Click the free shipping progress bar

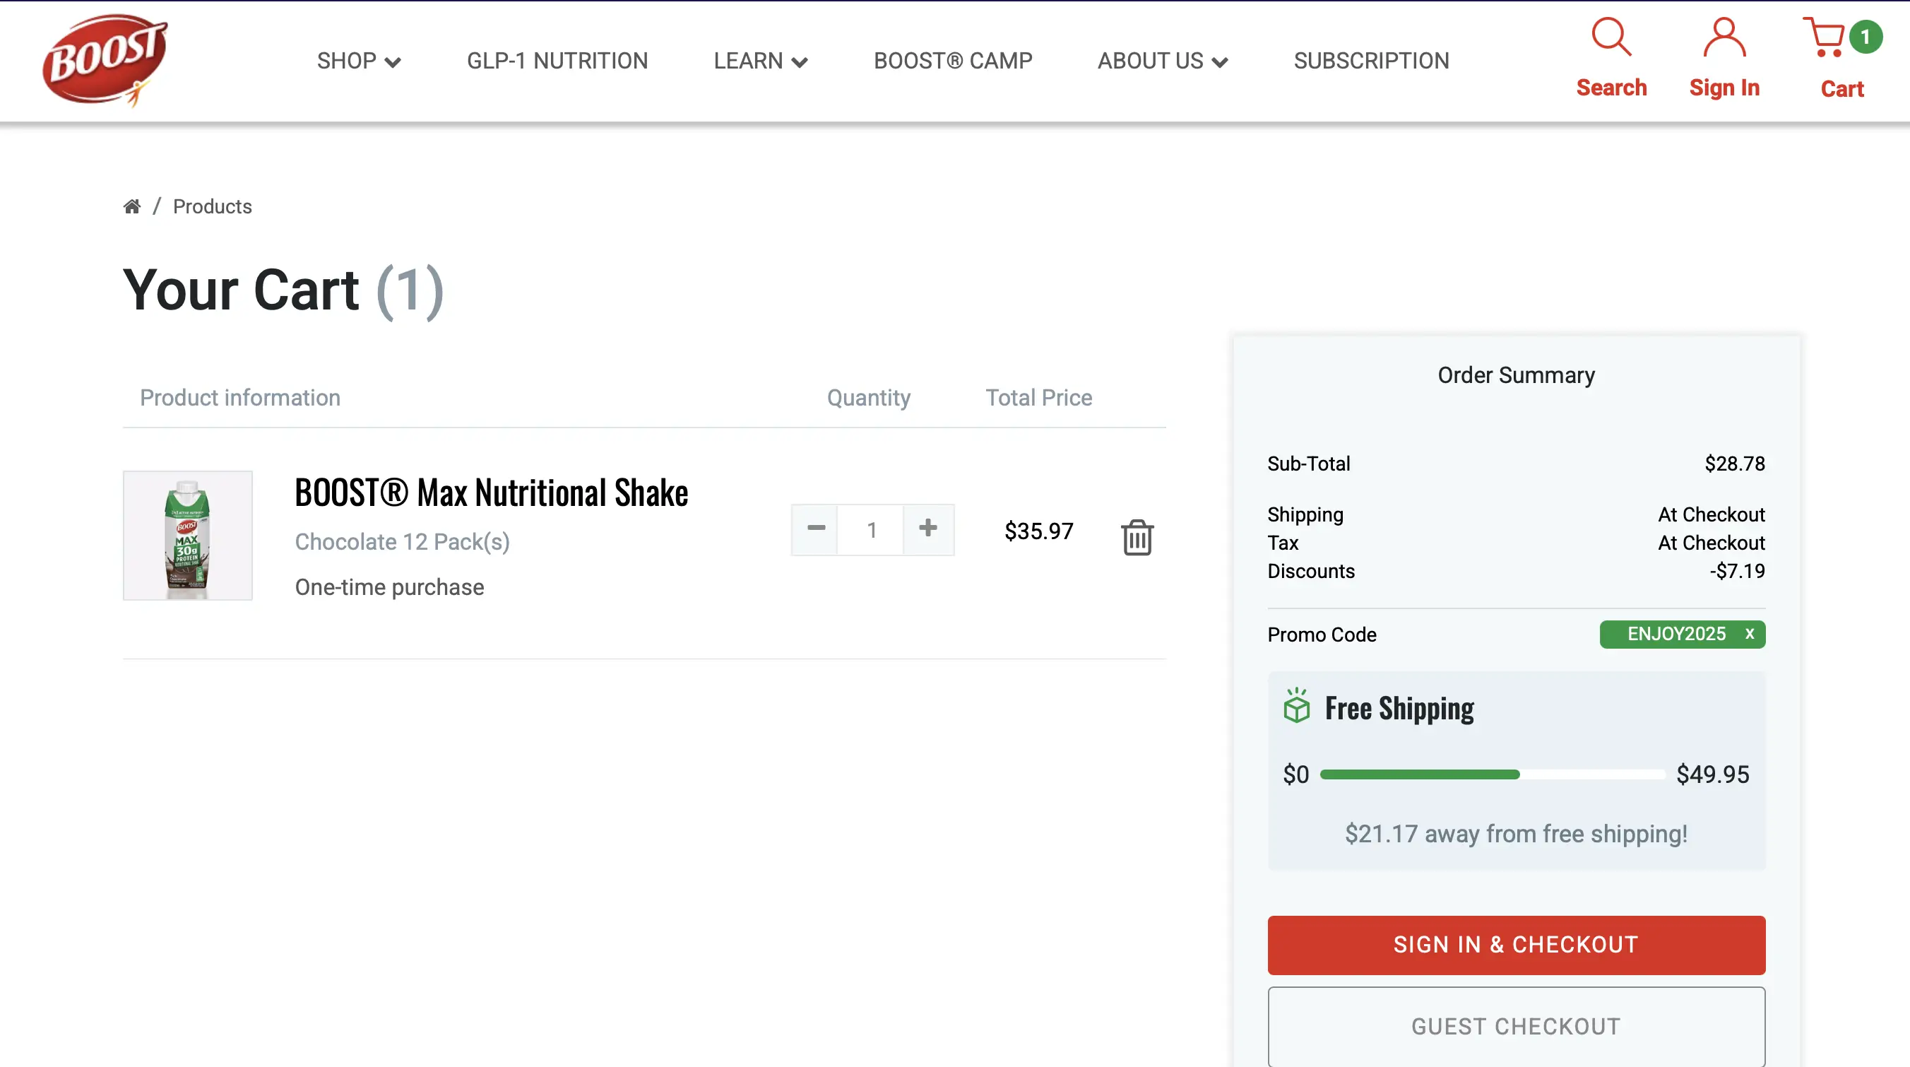click(1492, 774)
